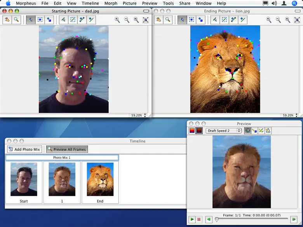
Task: Select the End lion thumbnail in Timeline
Action: (x=100, y=179)
